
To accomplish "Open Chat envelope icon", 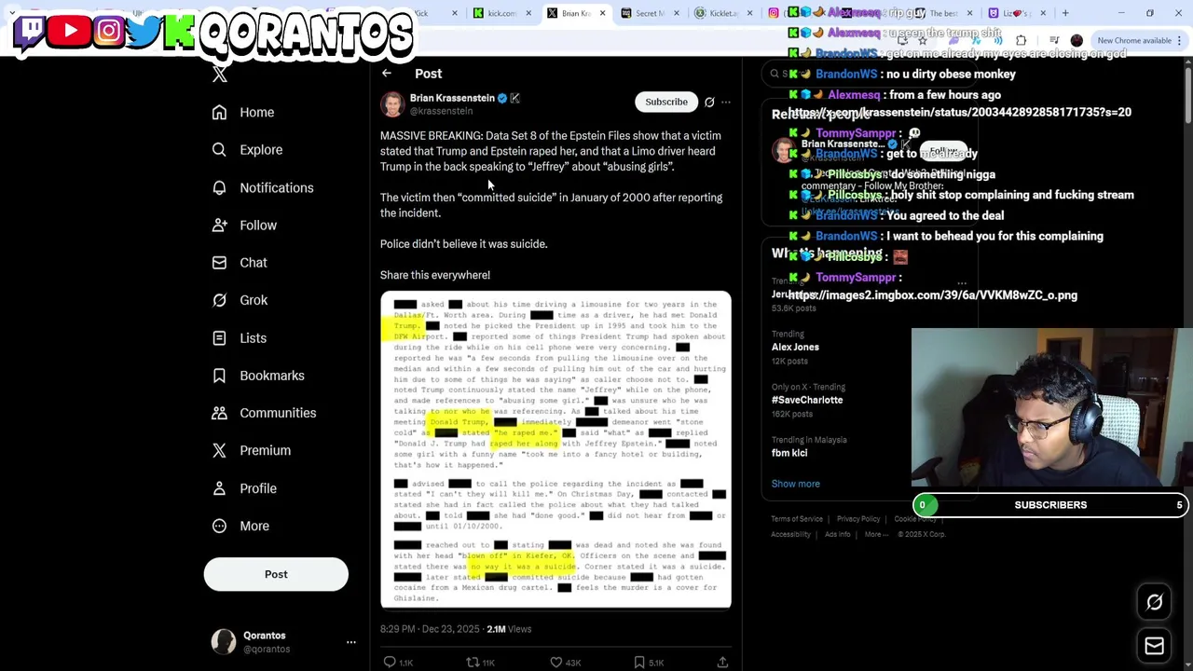I will click(219, 263).
